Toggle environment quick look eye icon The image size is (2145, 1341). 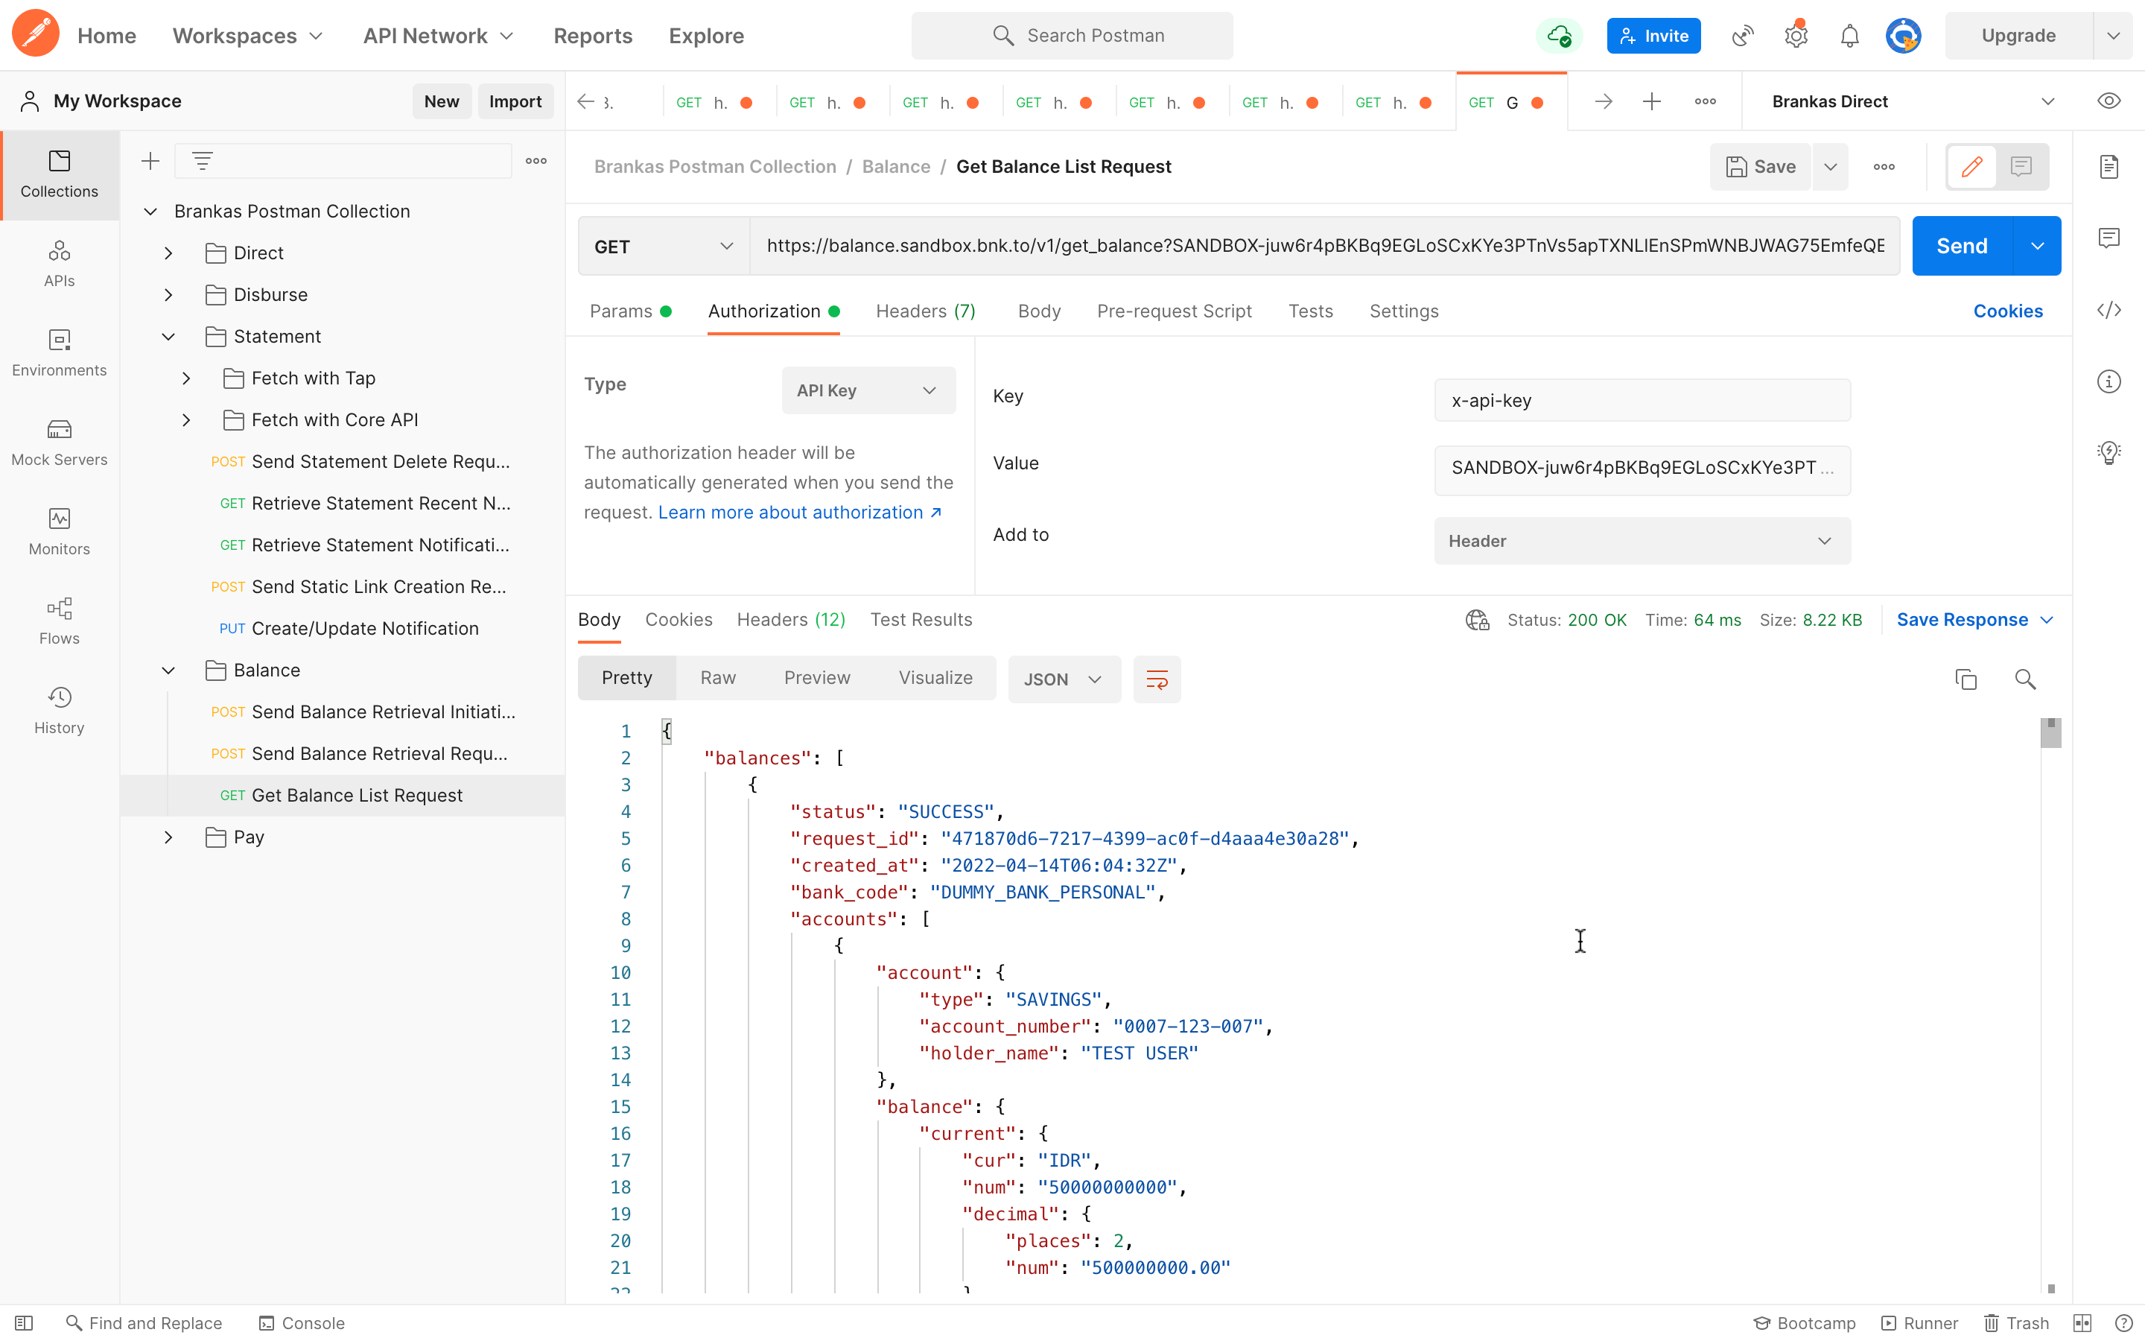click(x=2109, y=101)
